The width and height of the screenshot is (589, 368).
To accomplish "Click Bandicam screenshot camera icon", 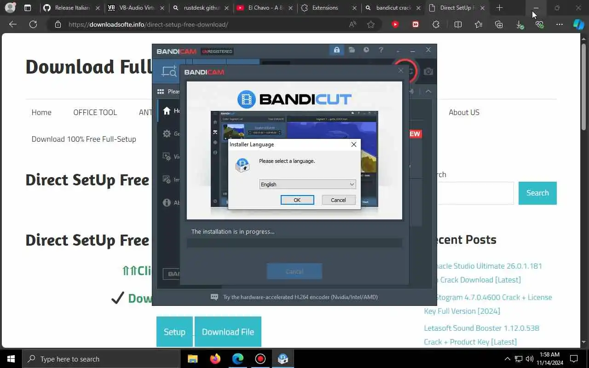I will [x=428, y=71].
